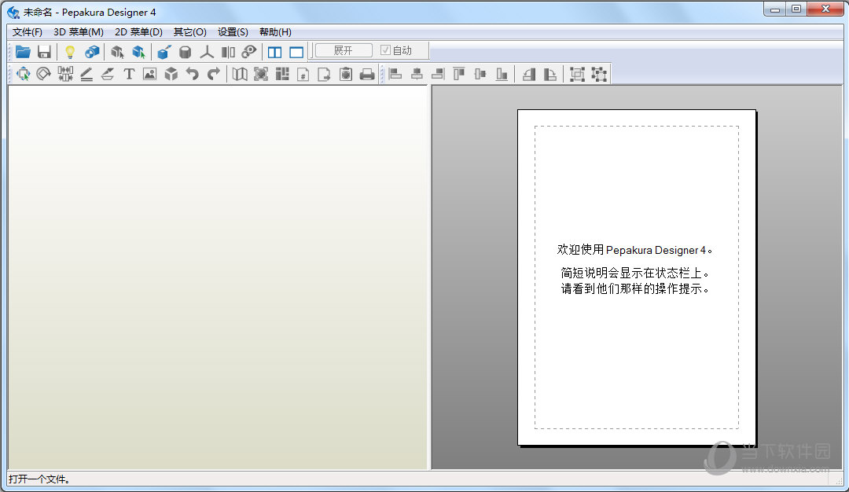The width and height of the screenshot is (849, 492).
Task: Print using the printer icon
Action: pyautogui.click(x=367, y=74)
